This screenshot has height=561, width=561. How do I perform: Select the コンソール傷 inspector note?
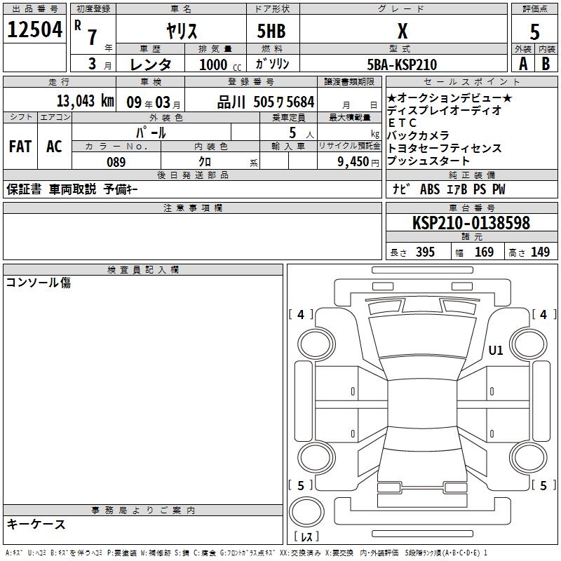39,283
